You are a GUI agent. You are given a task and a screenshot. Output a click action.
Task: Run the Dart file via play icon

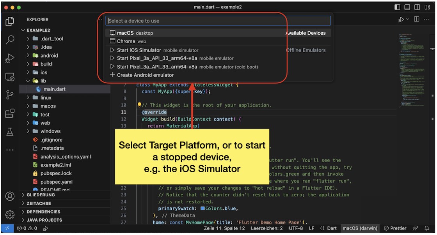[x=401, y=19]
